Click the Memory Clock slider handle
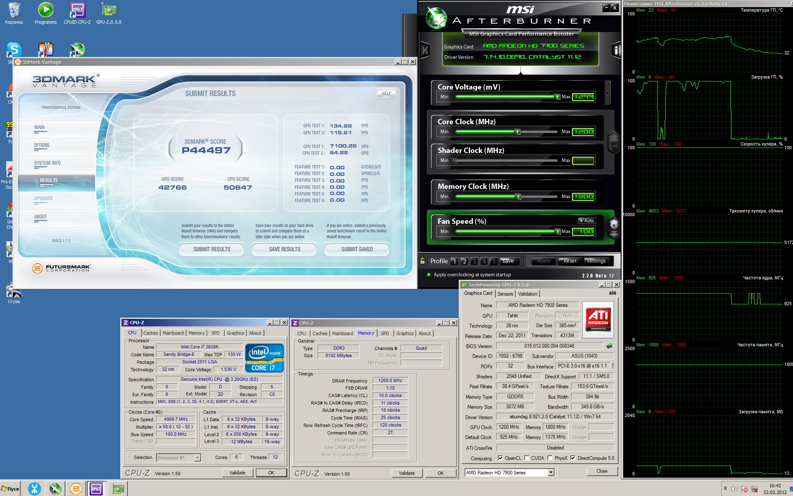 pyautogui.click(x=518, y=197)
